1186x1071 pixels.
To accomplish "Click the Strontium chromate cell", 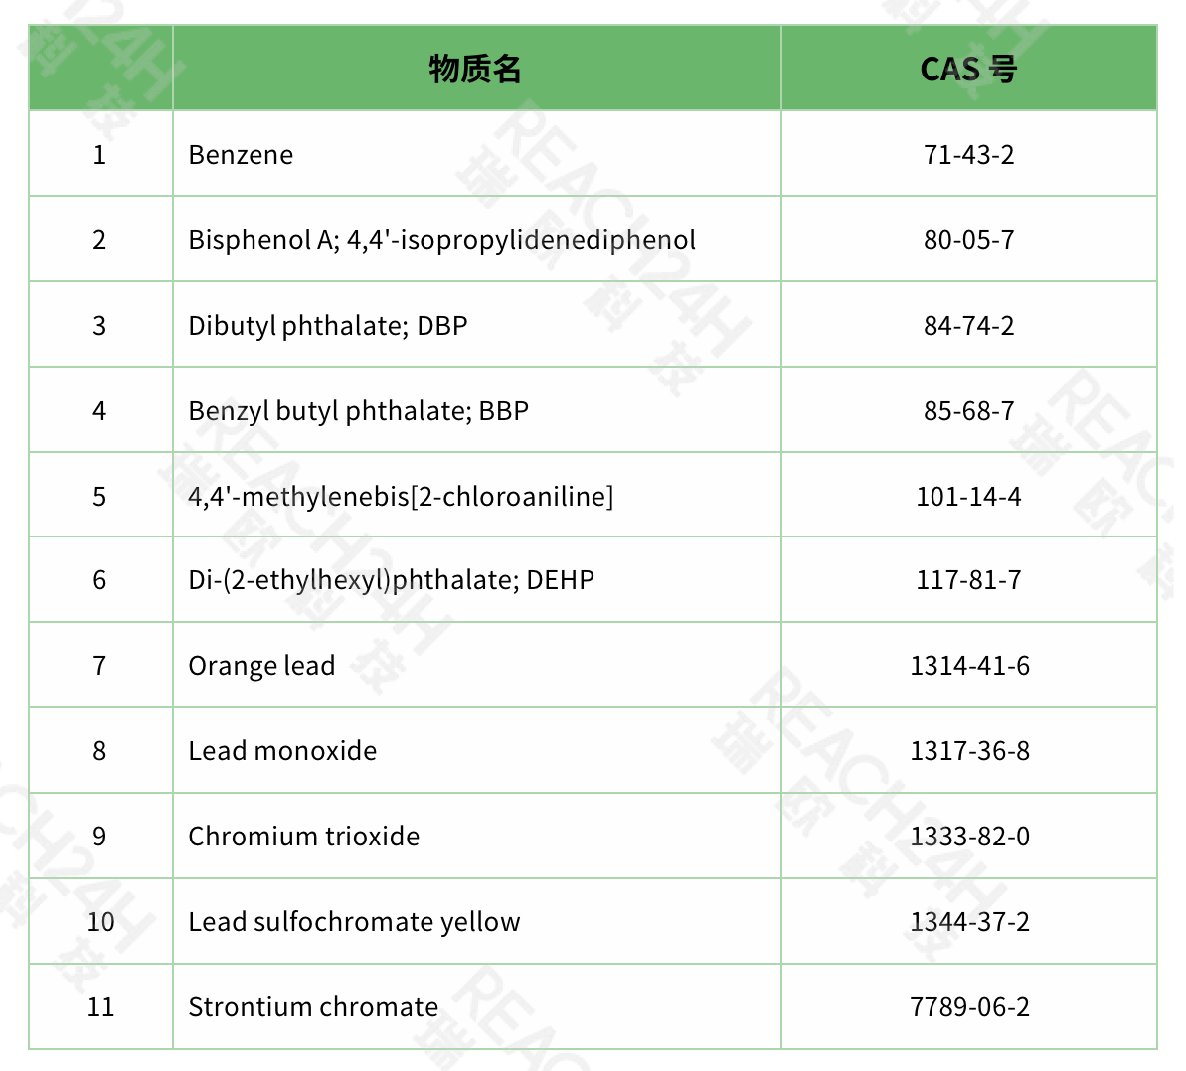I will tap(313, 1007).
